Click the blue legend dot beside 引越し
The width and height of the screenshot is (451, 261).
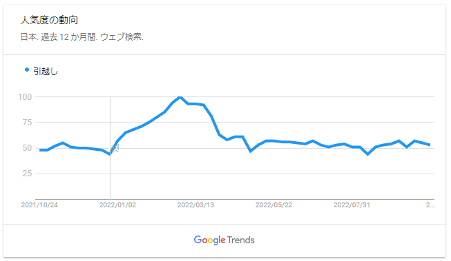tap(27, 70)
